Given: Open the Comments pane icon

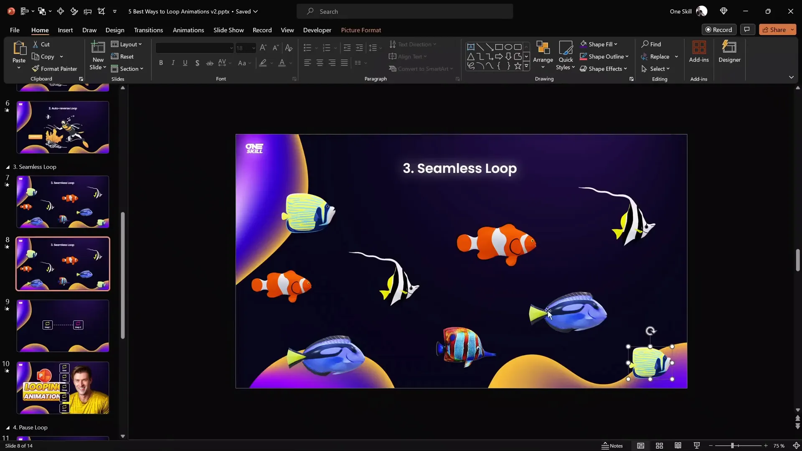Looking at the screenshot, I should coord(747,30).
